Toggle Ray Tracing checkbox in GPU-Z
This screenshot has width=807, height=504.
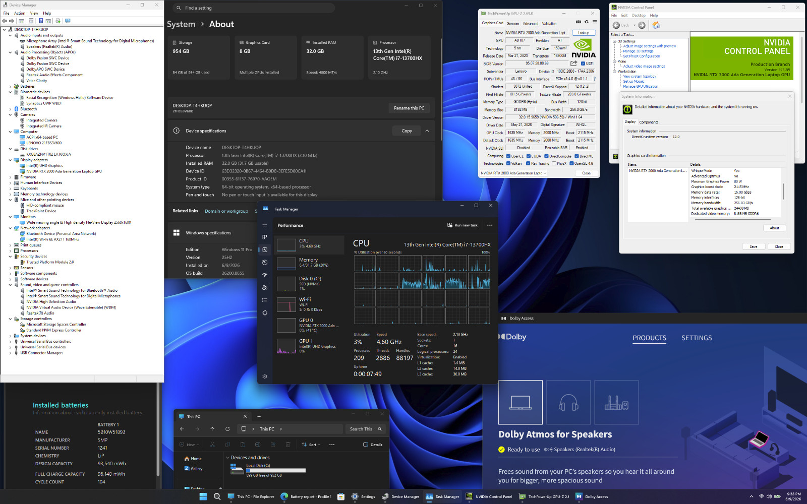point(528,163)
